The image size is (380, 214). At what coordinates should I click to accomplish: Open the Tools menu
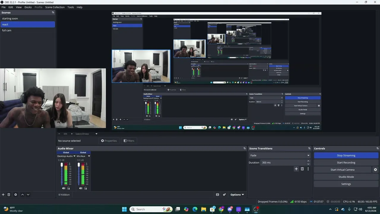point(71,7)
